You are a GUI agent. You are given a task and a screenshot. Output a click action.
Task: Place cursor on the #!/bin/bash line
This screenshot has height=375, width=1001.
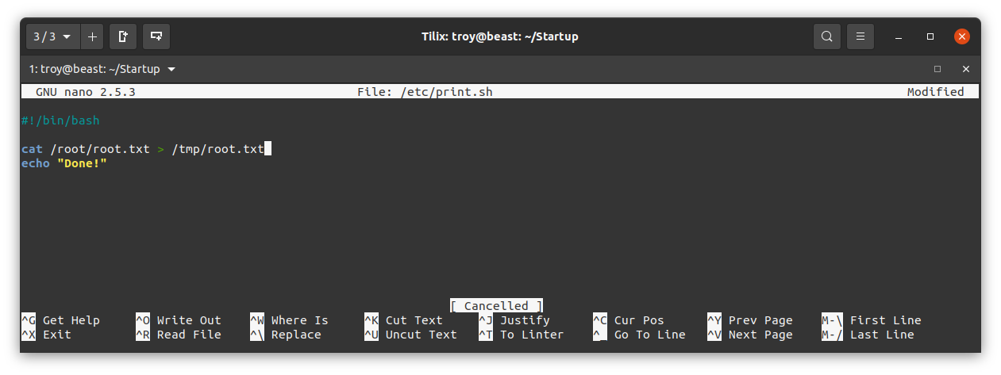pyautogui.click(x=60, y=121)
